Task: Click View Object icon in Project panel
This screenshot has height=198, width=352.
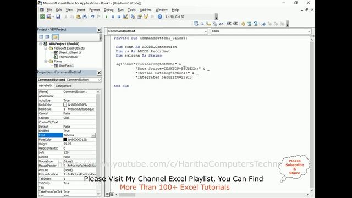Action: (x=48, y=37)
